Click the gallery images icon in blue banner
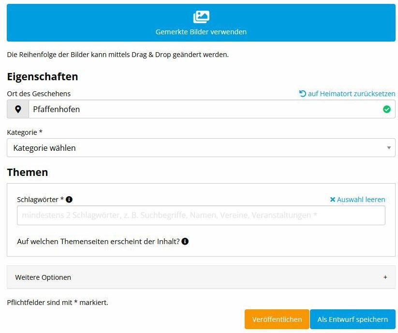This screenshot has height=333, width=398. pyautogui.click(x=201, y=17)
